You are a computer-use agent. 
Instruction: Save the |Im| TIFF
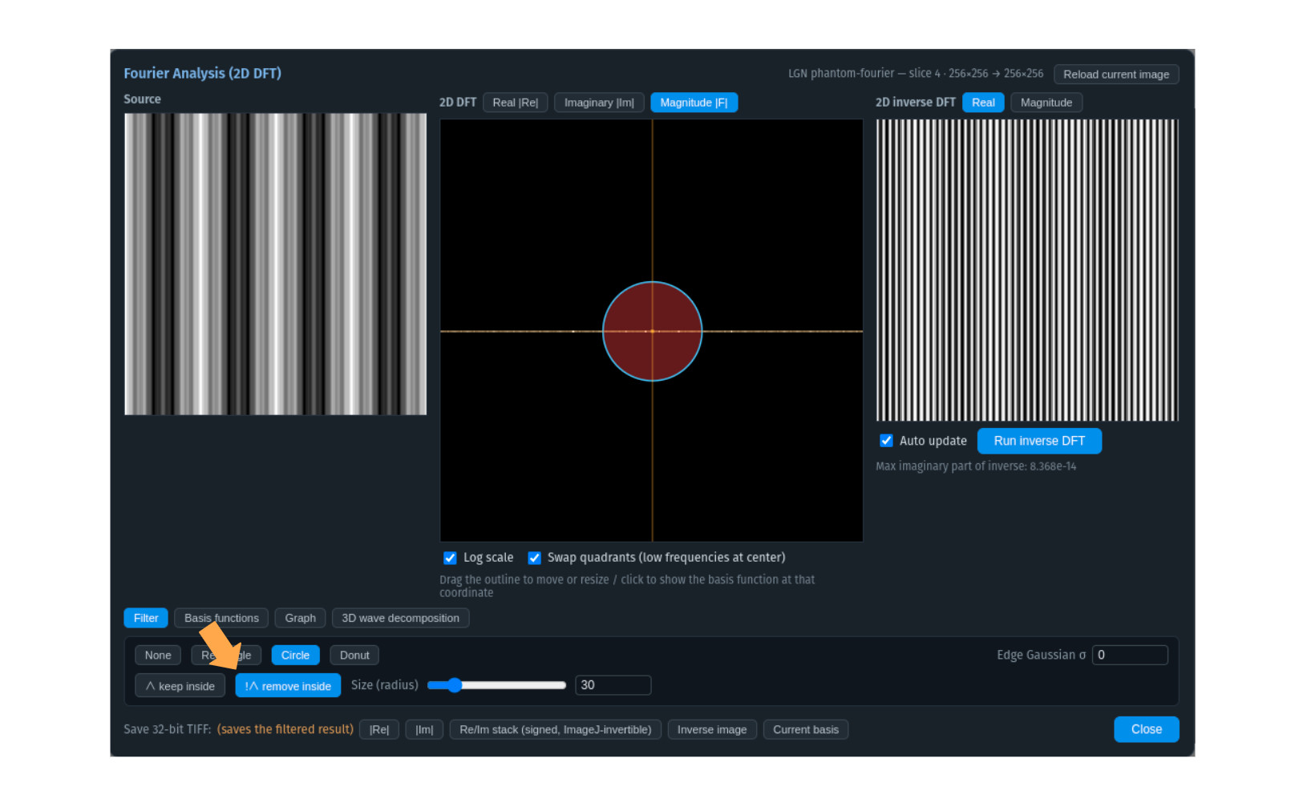(424, 730)
